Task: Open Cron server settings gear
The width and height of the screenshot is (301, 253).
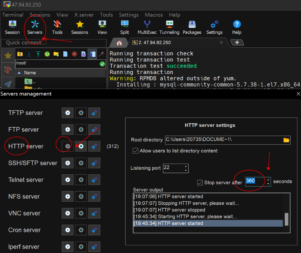Action: click(94, 230)
